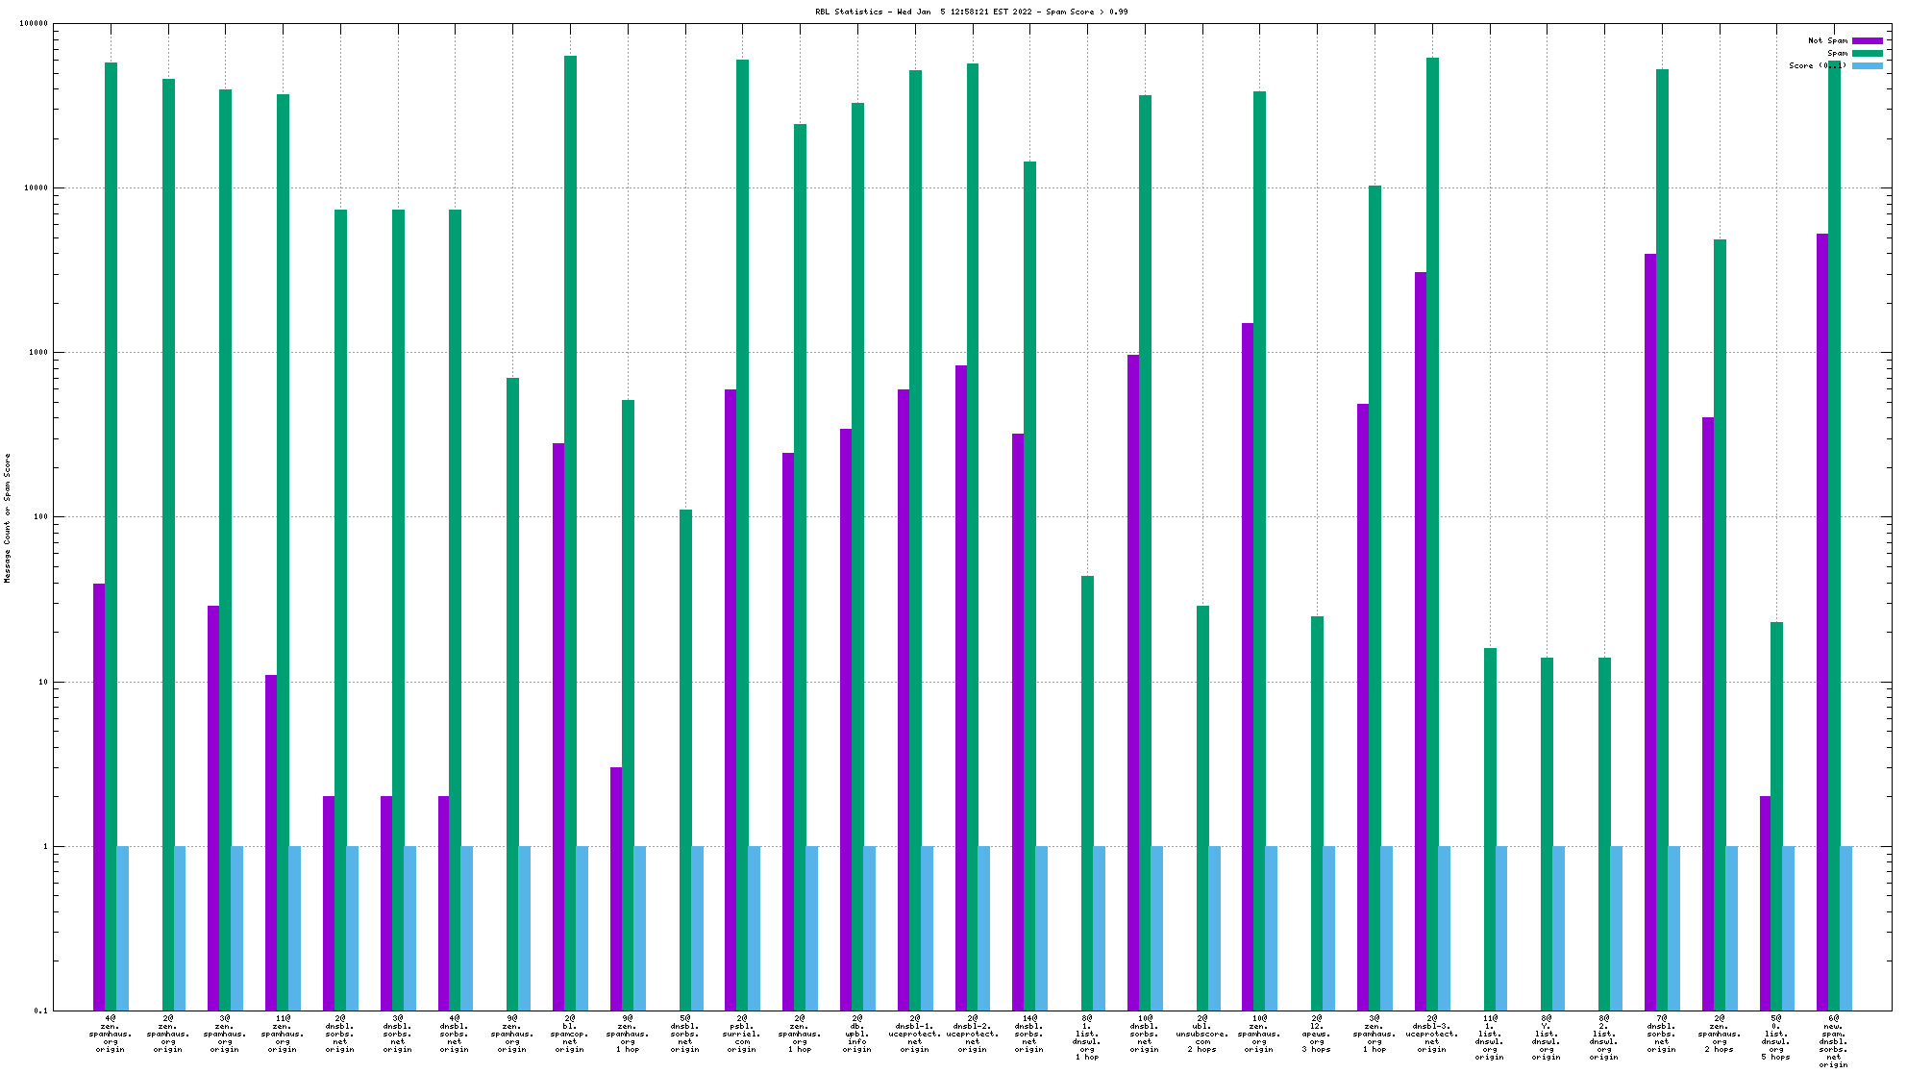Click the db.wpbl.info origin axis label
This screenshot has width=1907, height=1073.
tap(856, 1034)
